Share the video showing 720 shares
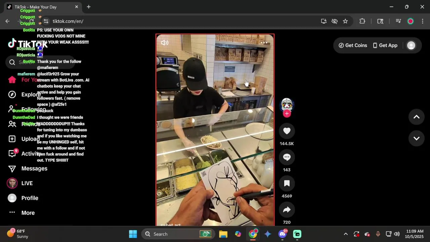This screenshot has width=430, height=242. pos(287,210)
